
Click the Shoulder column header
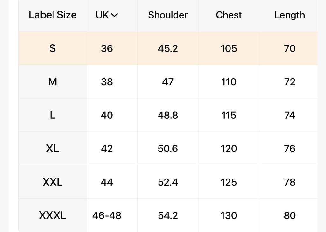tap(168, 15)
